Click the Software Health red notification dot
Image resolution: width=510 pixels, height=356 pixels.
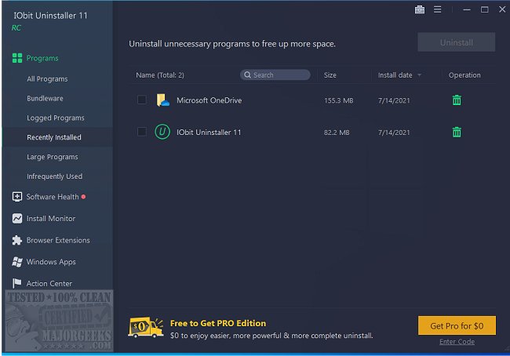pos(84,197)
